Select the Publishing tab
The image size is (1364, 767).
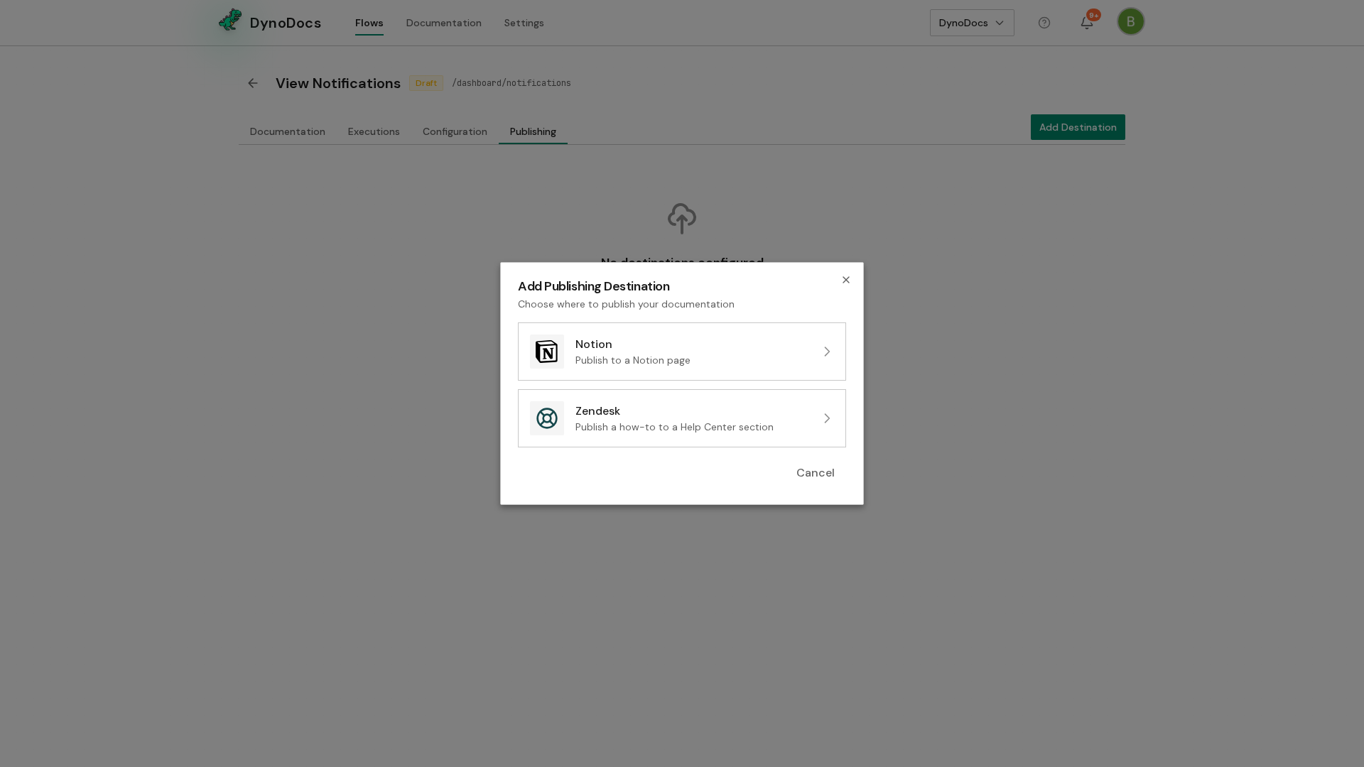[x=533, y=131]
